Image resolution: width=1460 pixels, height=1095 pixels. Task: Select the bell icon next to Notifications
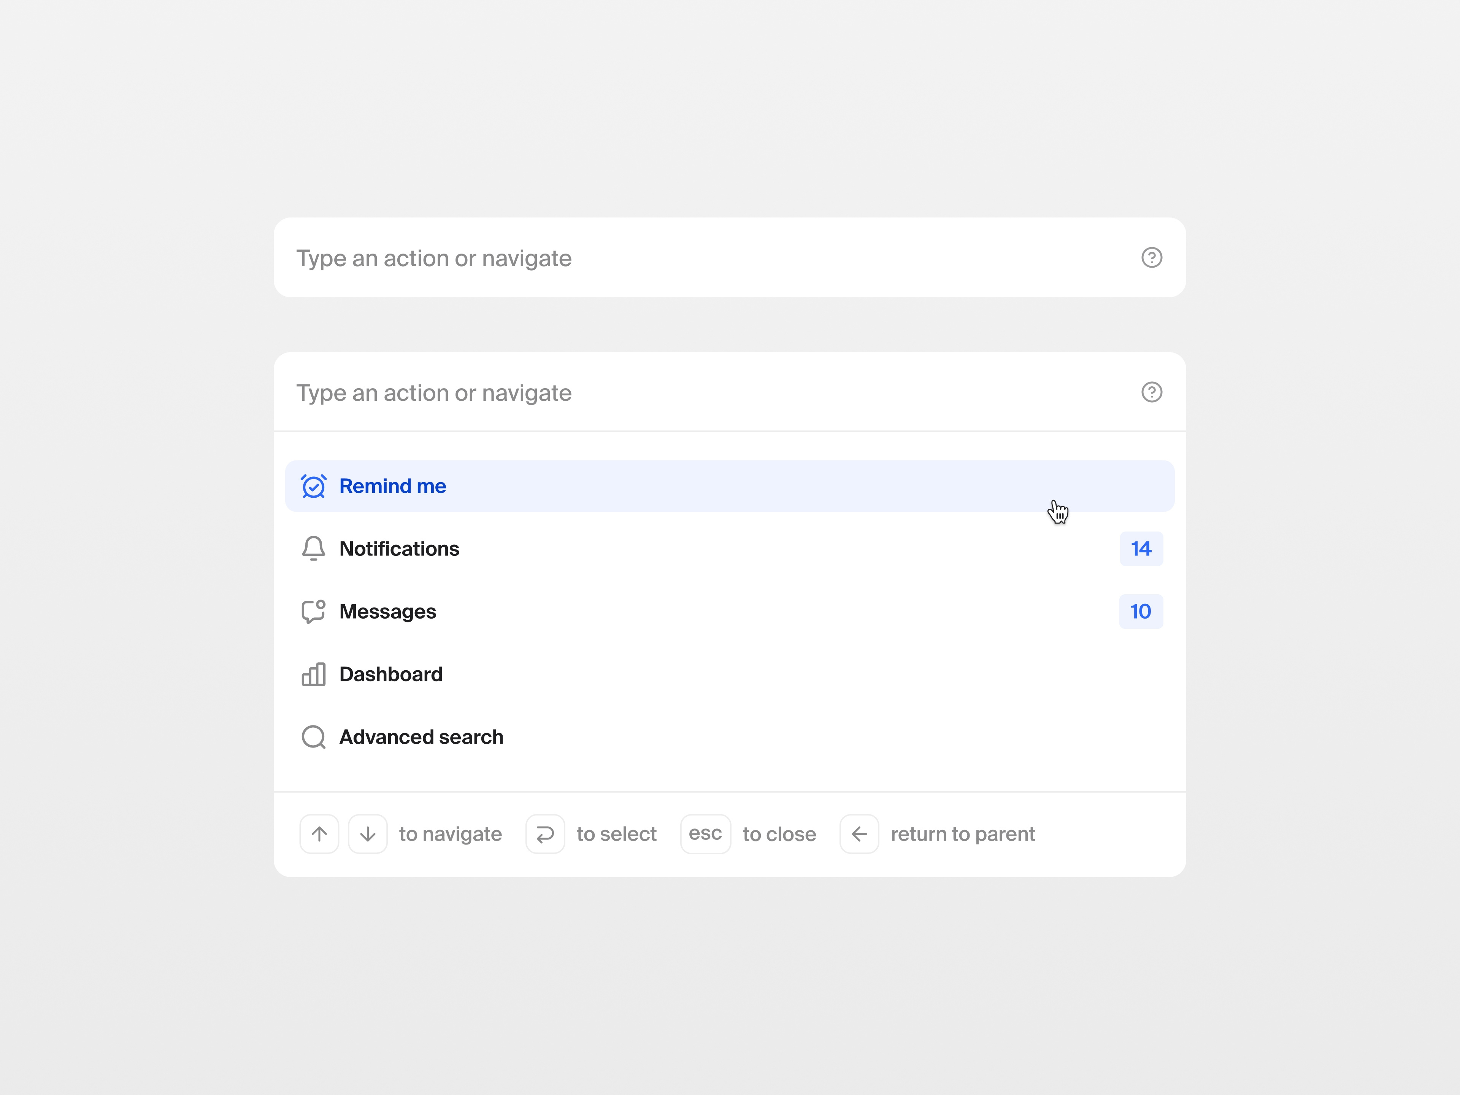pos(314,549)
